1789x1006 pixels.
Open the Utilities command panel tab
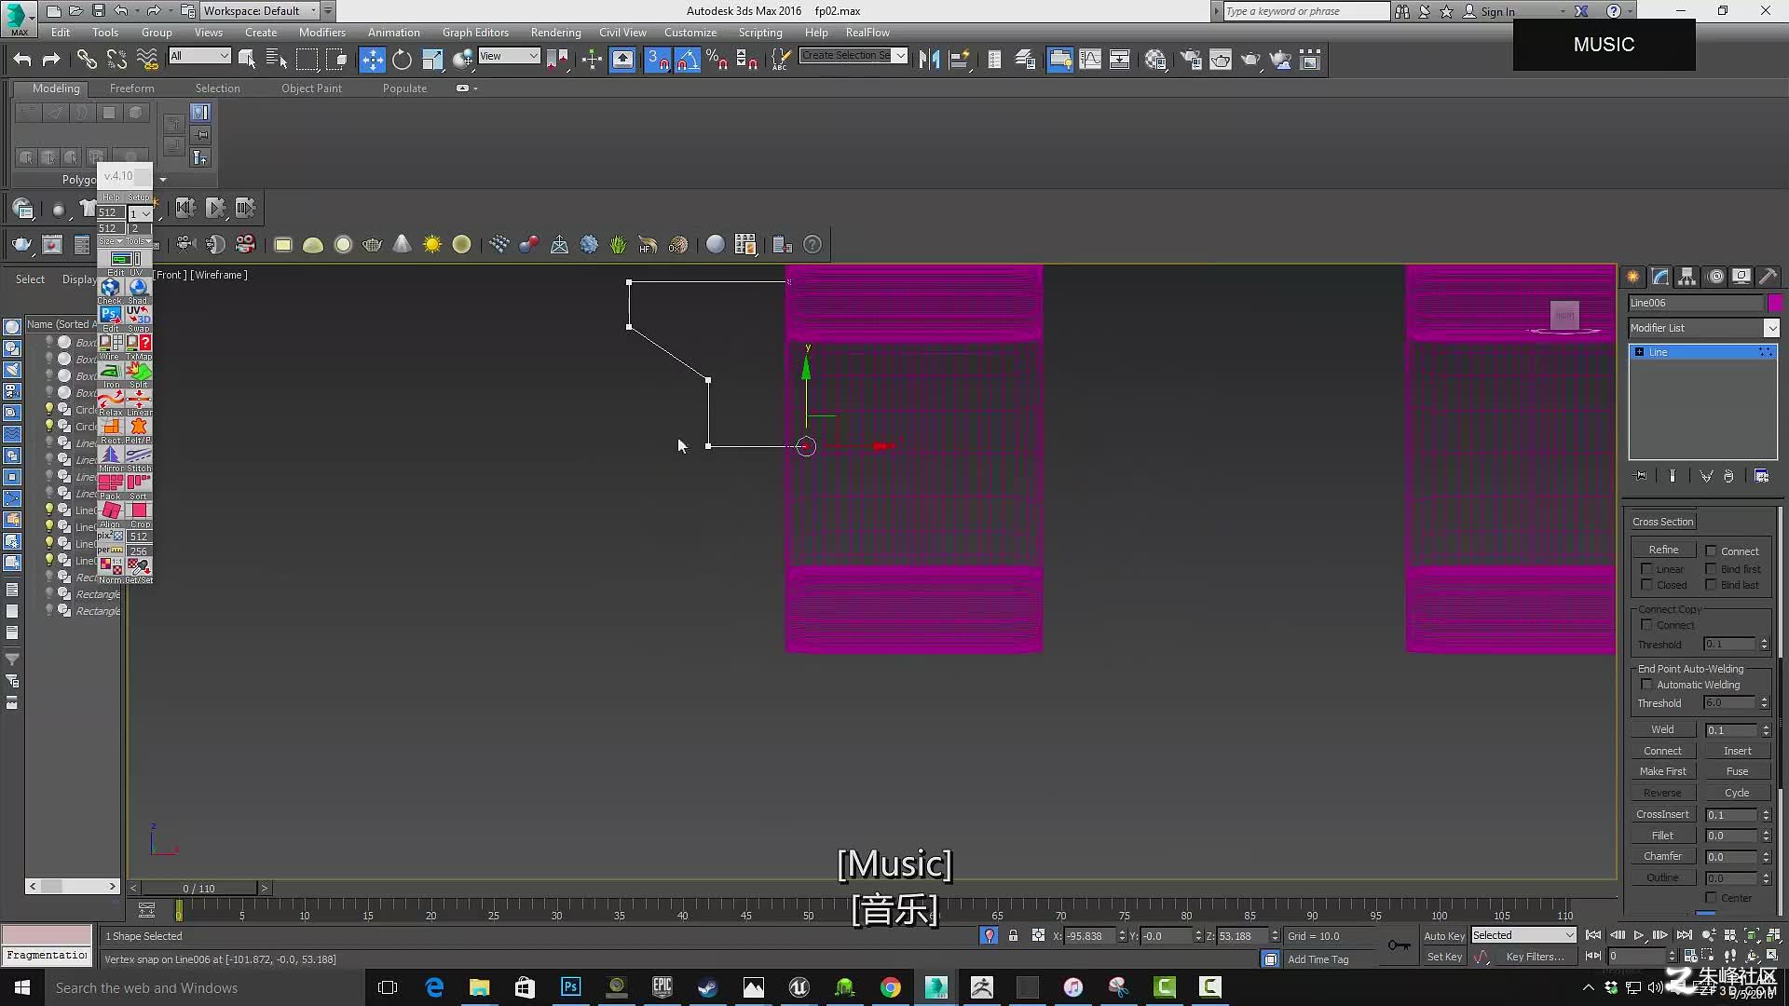coord(1768,277)
